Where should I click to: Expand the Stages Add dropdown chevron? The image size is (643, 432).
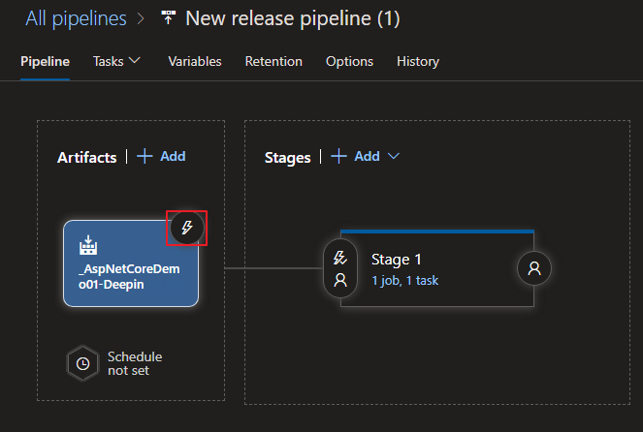click(394, 156)
